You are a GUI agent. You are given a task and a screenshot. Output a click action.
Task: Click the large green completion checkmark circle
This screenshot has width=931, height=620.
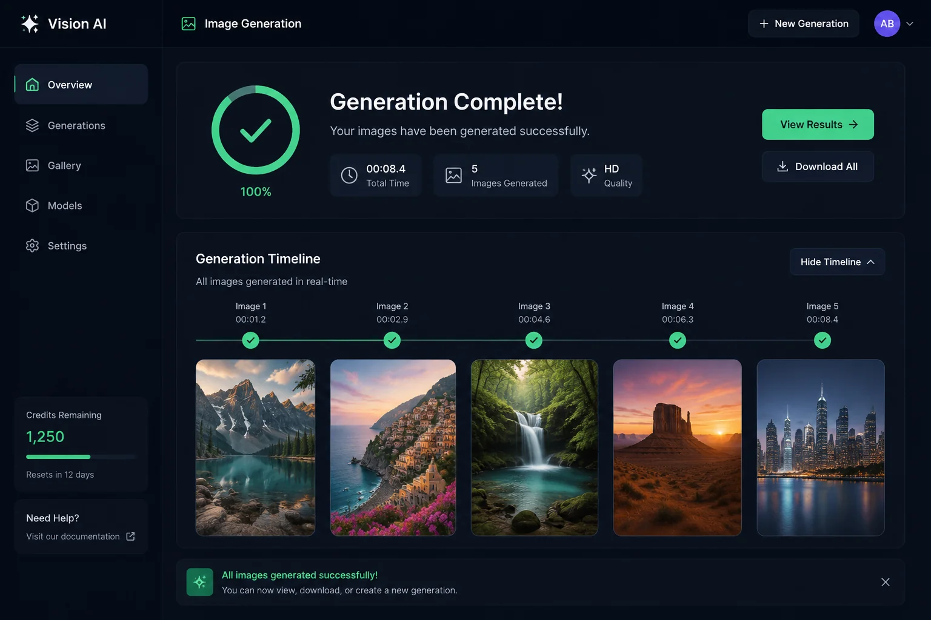(256, 130)
